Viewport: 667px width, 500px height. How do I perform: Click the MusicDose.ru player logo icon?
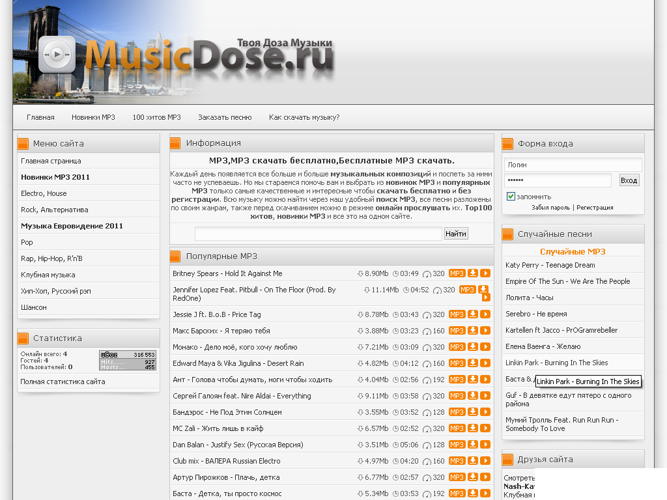(57, 55)
